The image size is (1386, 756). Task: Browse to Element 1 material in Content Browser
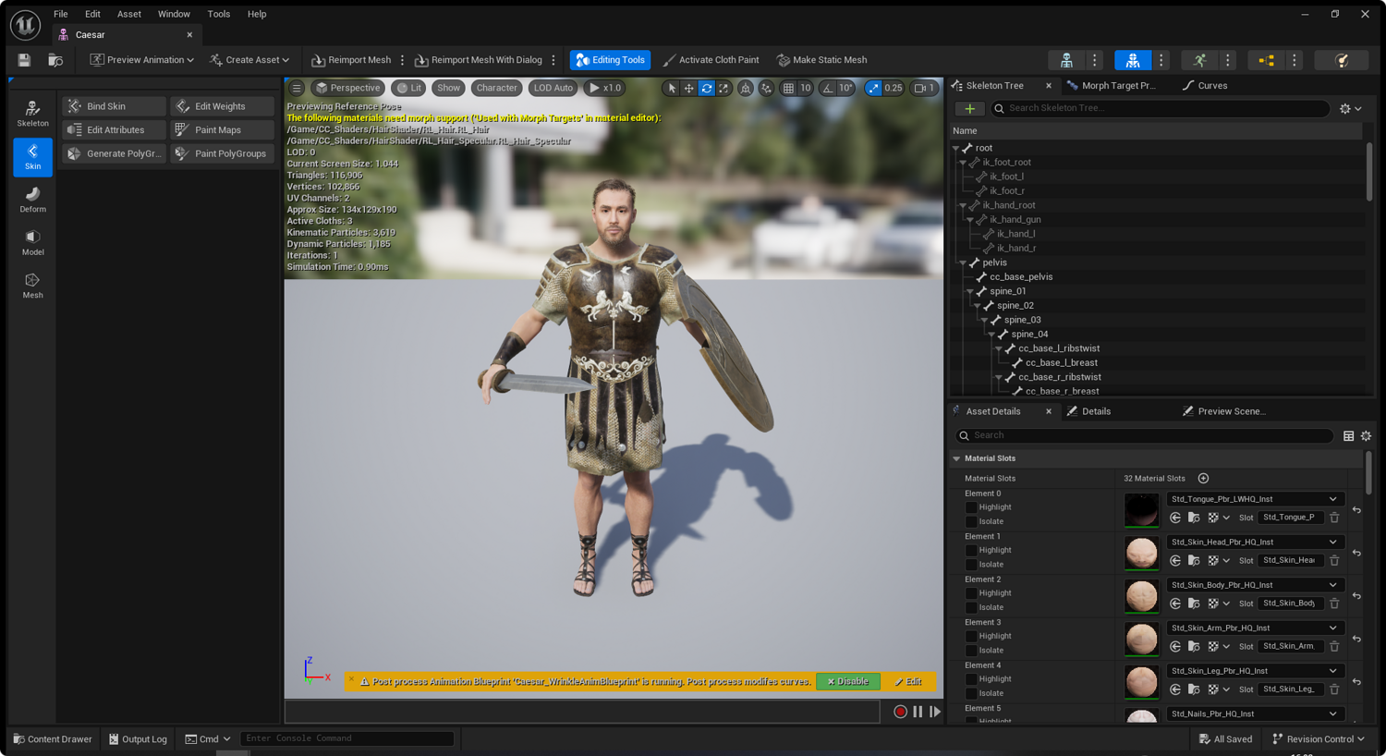coord(1194,560)
